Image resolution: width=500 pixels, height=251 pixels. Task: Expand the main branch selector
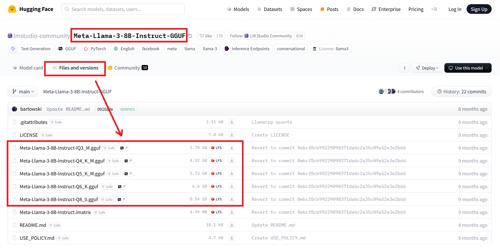pos(23,92)
